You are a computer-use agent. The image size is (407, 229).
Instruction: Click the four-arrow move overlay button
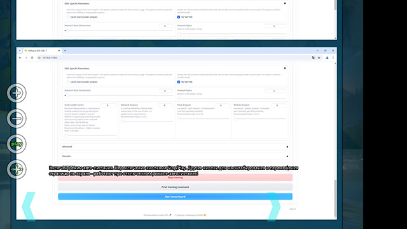17,169
